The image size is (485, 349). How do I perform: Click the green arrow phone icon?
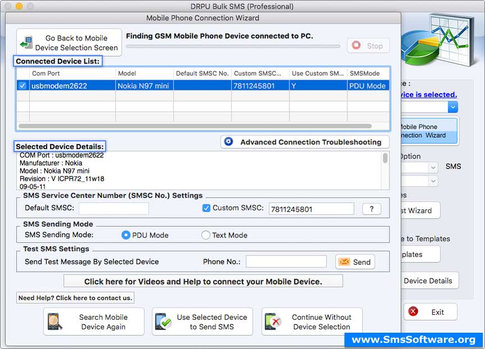(x=26, y=43)
